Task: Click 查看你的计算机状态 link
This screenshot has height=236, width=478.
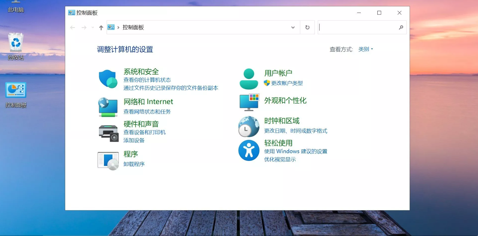Action: pos(147,80)
